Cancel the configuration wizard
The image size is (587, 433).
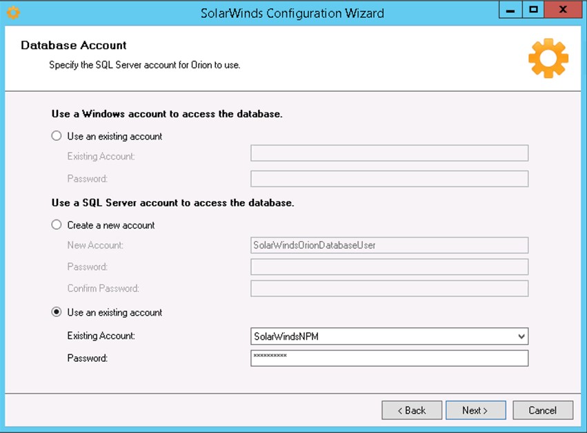point(543,410)
